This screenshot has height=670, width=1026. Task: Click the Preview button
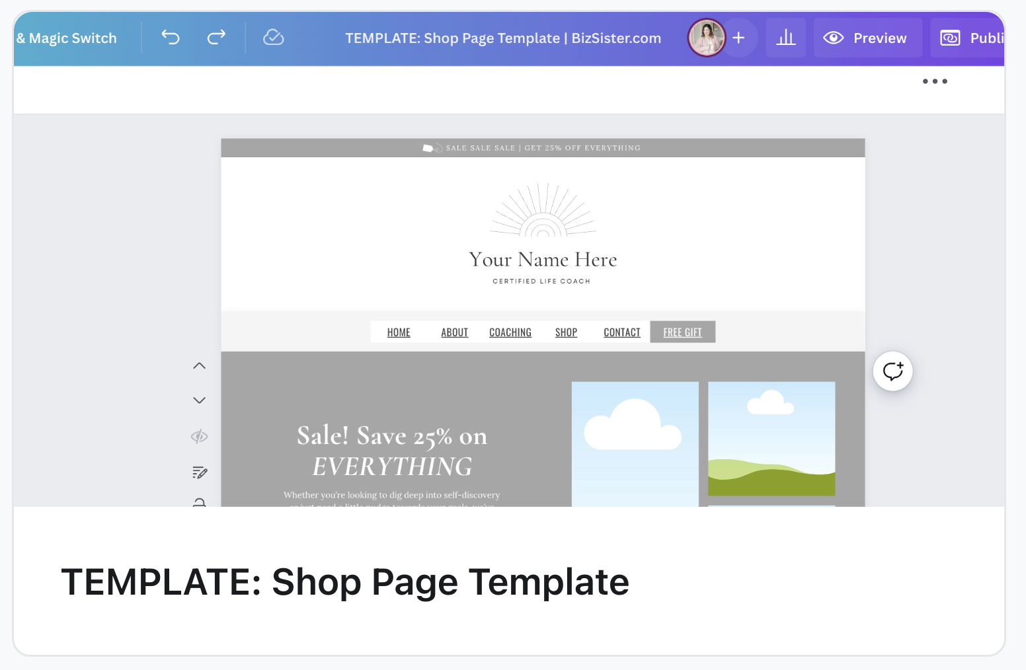tap(867, 38)
